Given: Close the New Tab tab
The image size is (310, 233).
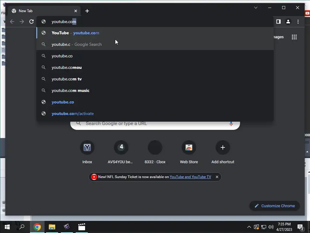Looking at the screenshot, I should pyautogui.click(x=75, y=11).
